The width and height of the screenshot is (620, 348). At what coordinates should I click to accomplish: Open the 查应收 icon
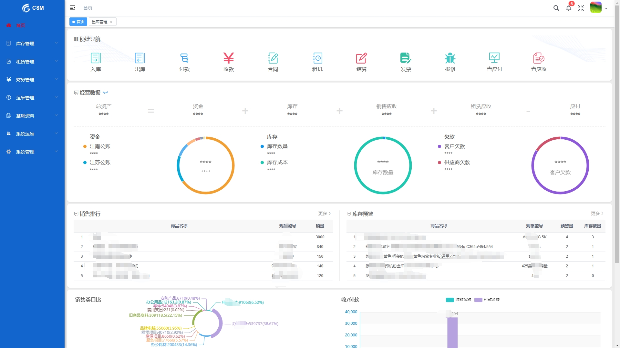539,58
